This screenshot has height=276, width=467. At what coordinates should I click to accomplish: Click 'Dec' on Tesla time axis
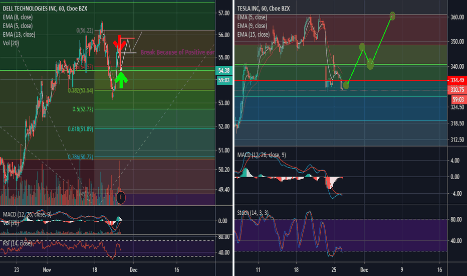point(364,270)
